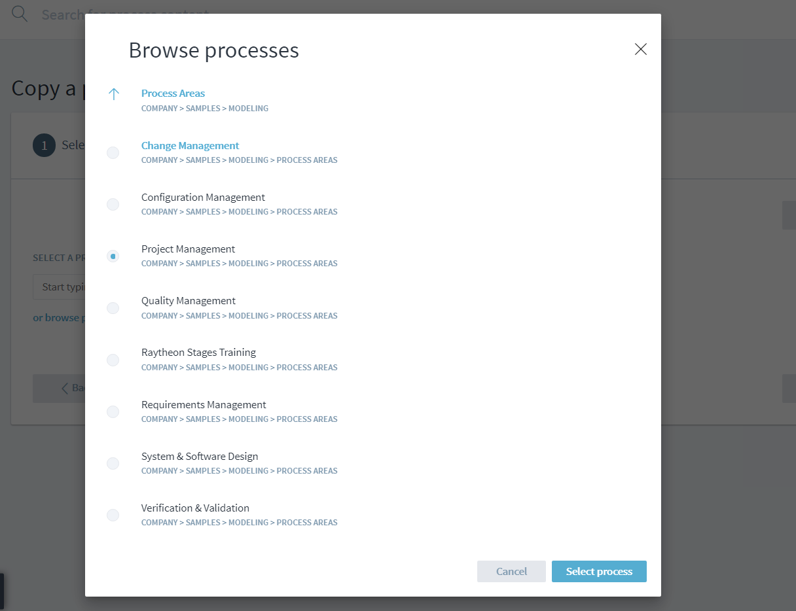Open the Change Management folder link
The image size is (796, 611).
[x=190, y=146]
